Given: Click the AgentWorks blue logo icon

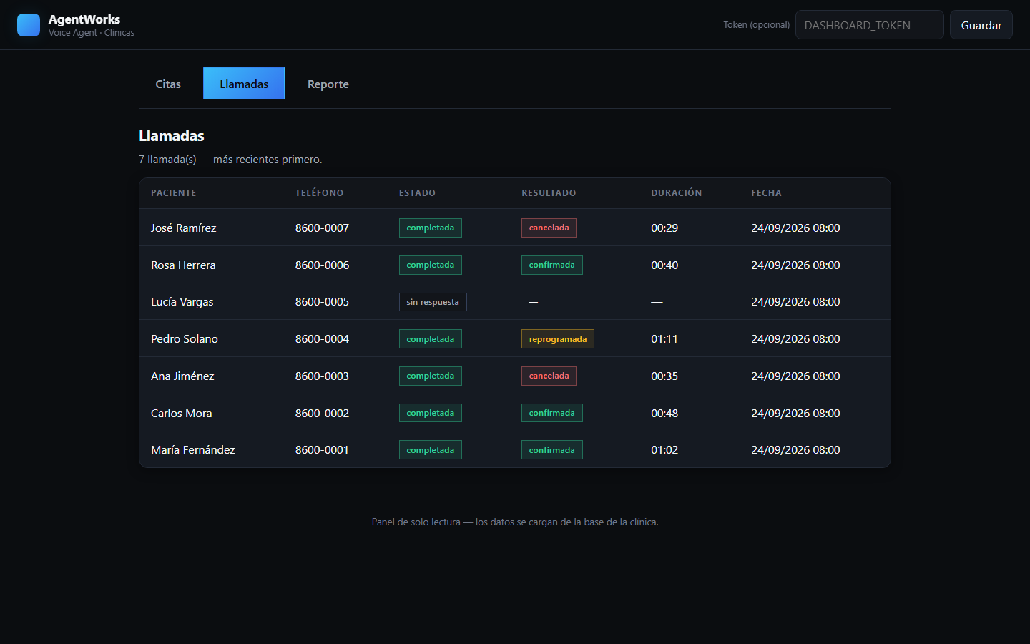Looking at the screenshot, I should coord(29,25).
